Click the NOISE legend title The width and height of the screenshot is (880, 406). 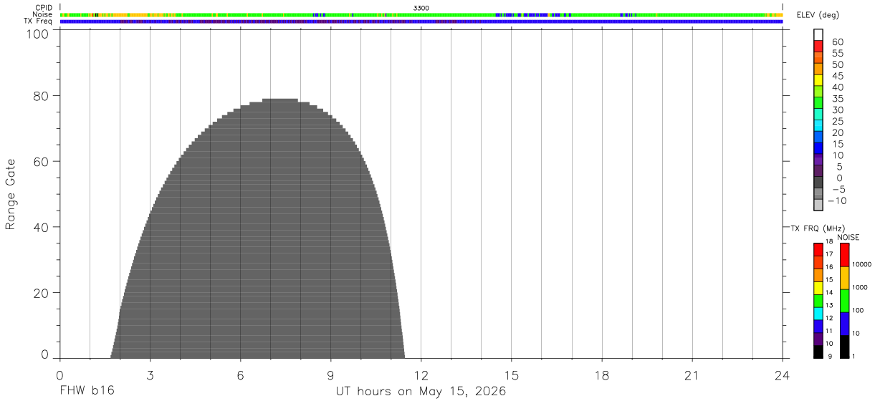coord(848,237)
